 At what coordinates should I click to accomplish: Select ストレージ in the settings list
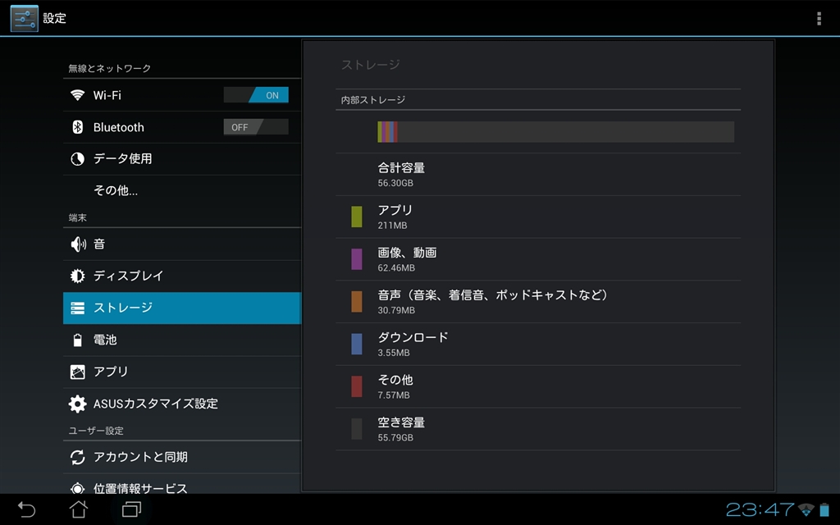coord(182,308)
